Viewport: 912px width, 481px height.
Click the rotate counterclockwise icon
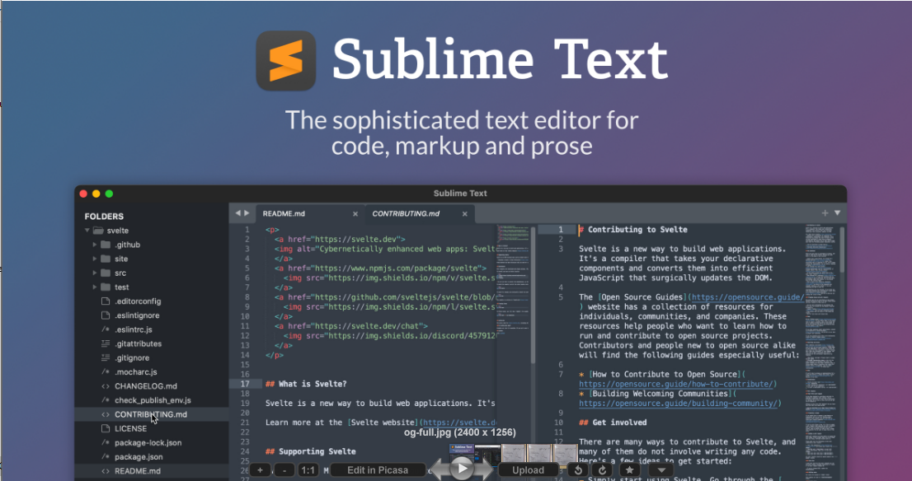579,470
